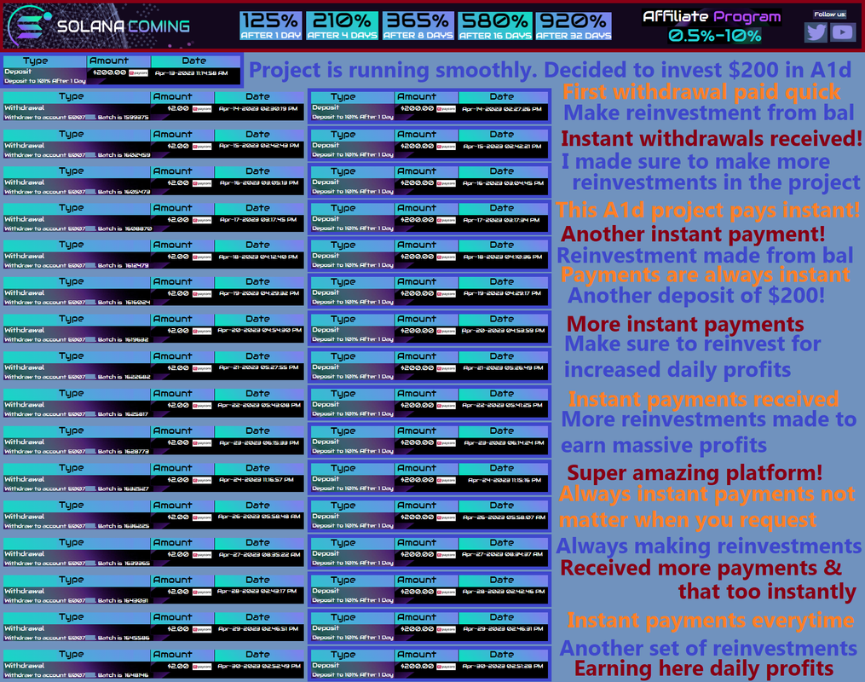
Task: Click Payeer badge in Apr-16 withdrawal row
Action: point(202,183)
